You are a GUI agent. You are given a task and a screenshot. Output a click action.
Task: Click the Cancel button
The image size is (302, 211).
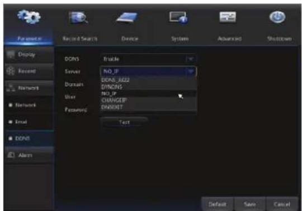tap(282, 204)
